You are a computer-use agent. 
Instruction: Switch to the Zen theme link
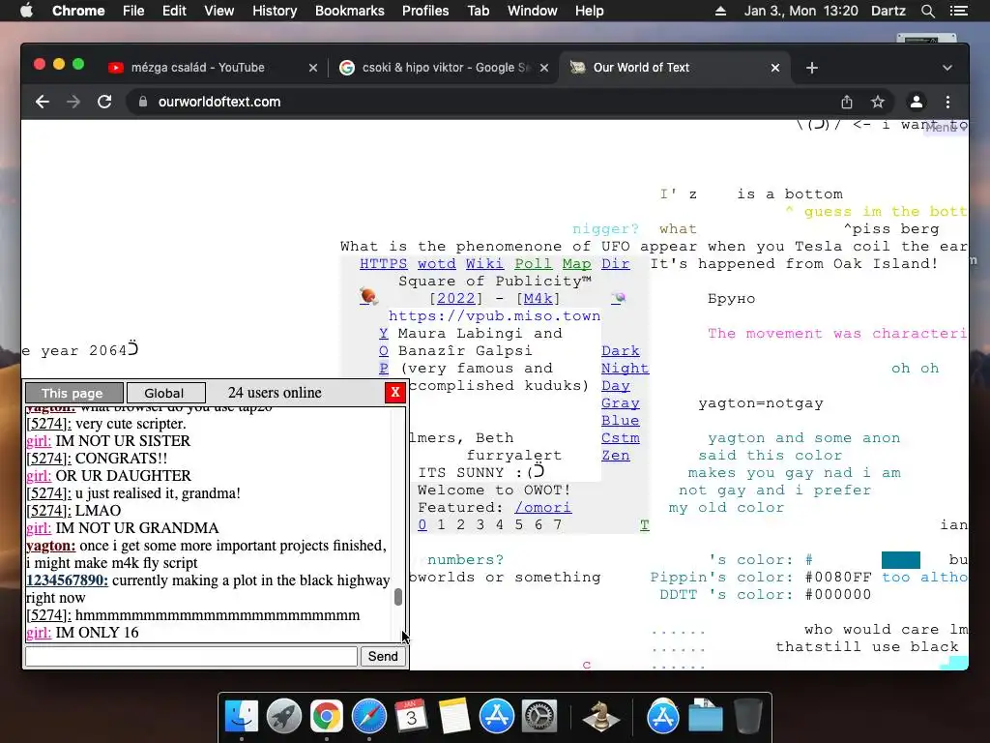click(616, 455)
